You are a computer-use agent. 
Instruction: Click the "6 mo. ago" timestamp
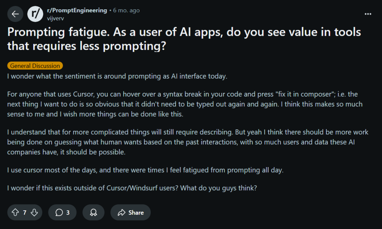[x=126, y=10]
